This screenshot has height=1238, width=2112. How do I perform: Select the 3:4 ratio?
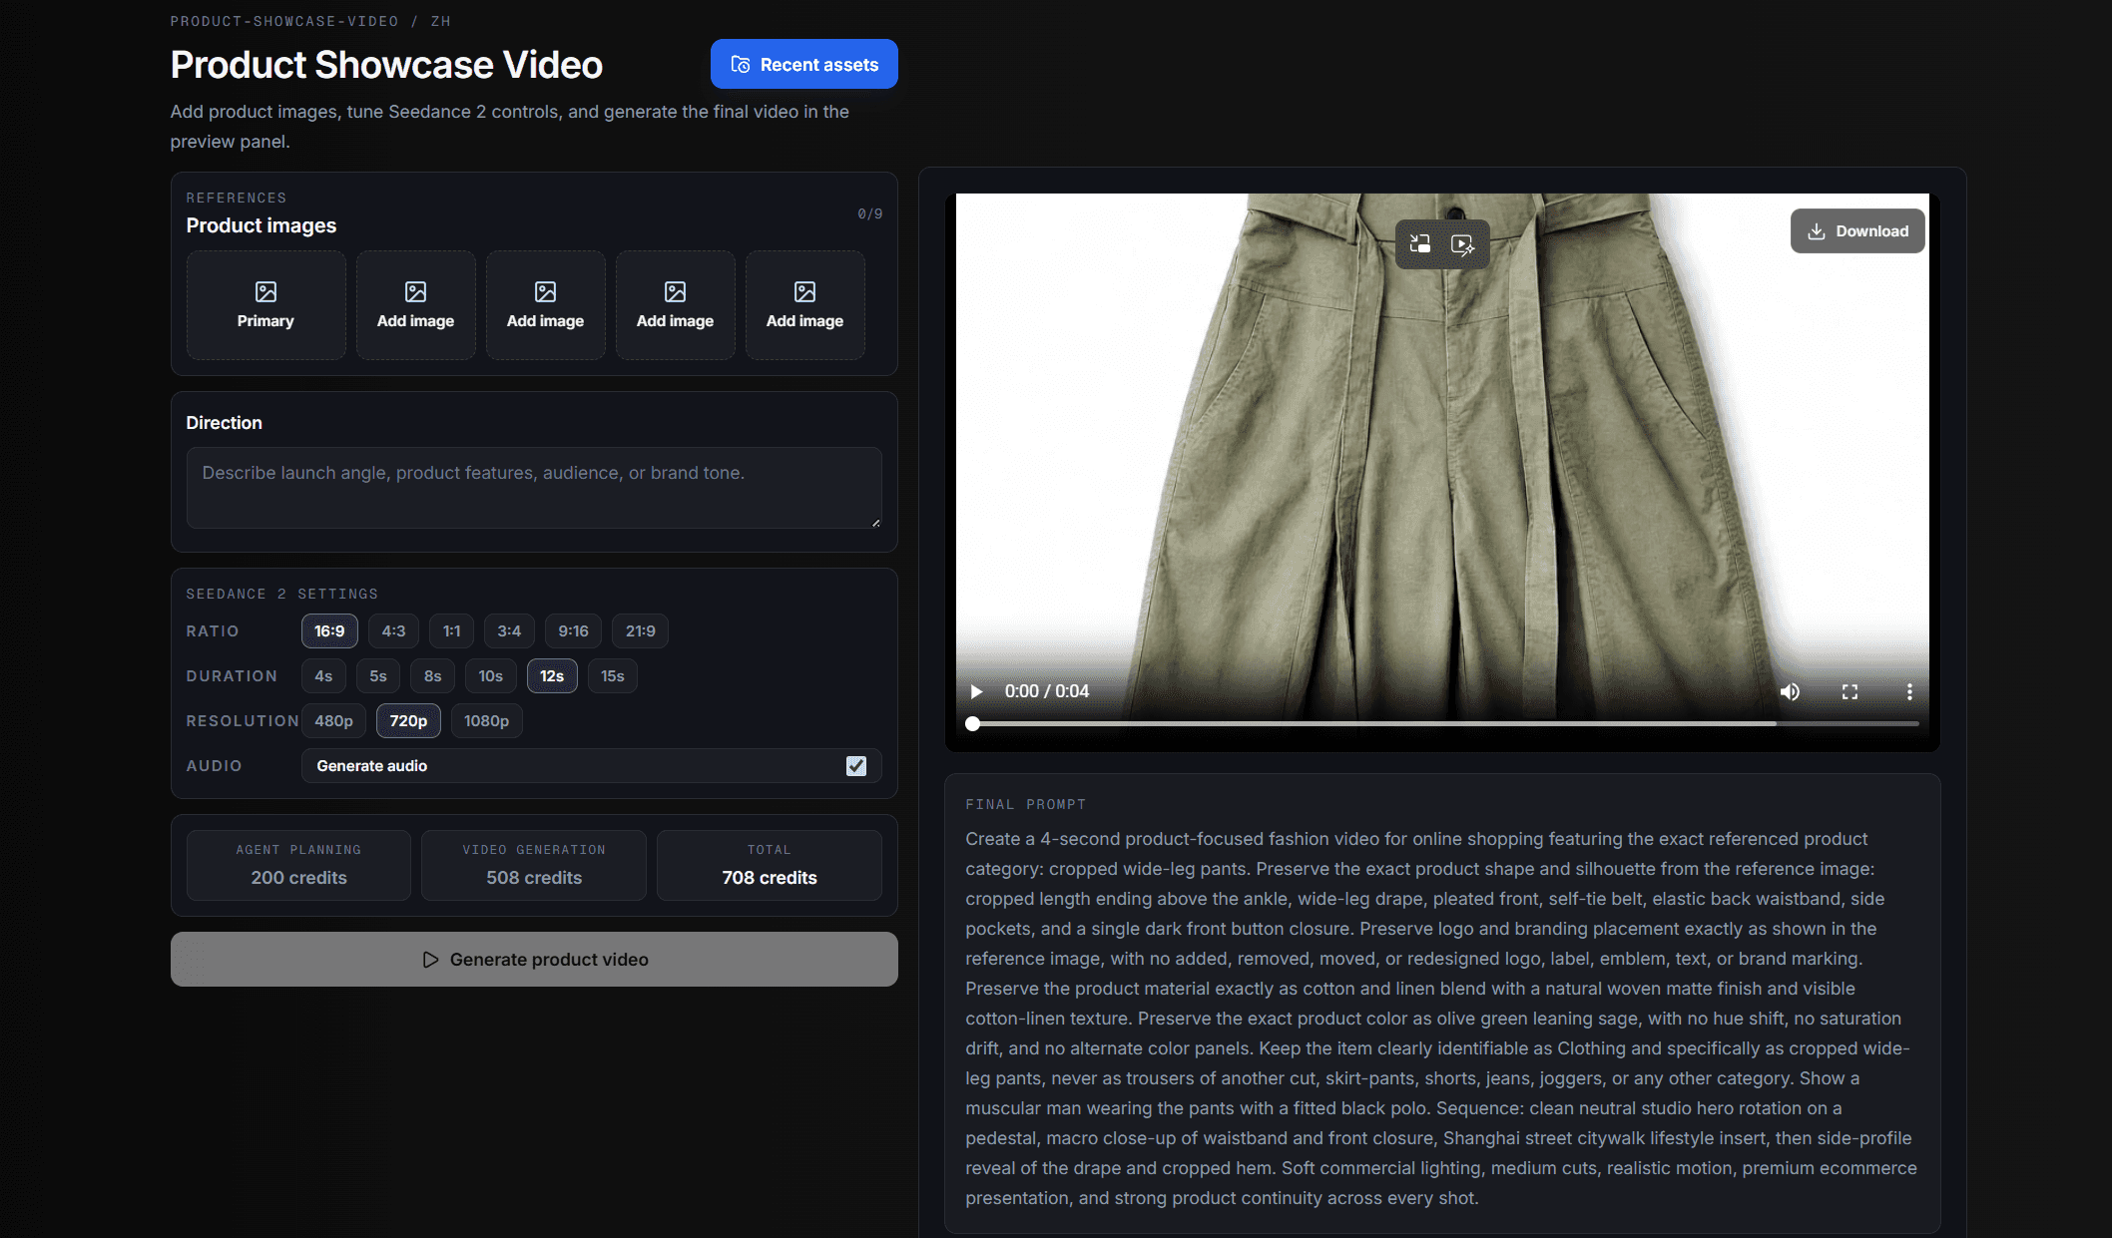click(509, 631)
